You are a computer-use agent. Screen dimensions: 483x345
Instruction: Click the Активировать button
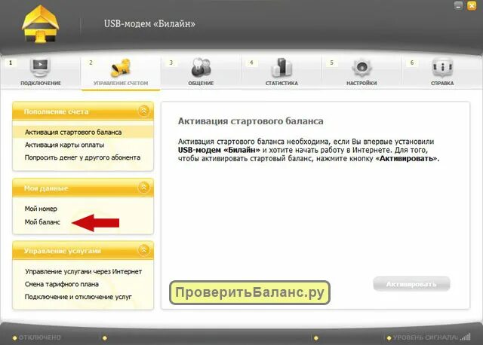tap(411, 284)
